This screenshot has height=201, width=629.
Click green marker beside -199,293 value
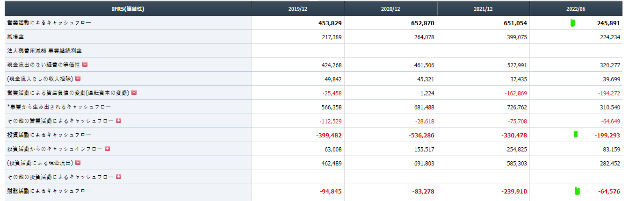pyautogui.click(x=576, y=135)
